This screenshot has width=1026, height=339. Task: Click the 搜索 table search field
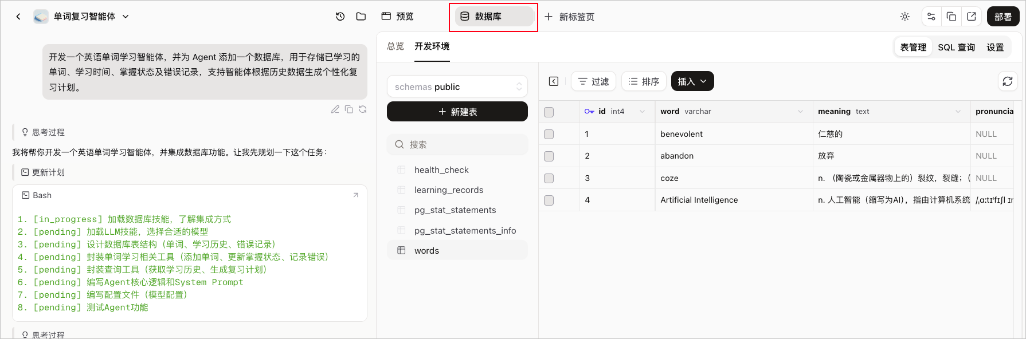pos(457,145)
